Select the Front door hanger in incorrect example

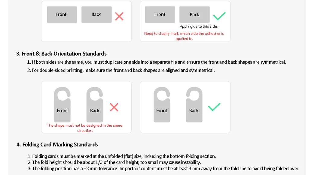pyautogui.click(x=62, y=104)
